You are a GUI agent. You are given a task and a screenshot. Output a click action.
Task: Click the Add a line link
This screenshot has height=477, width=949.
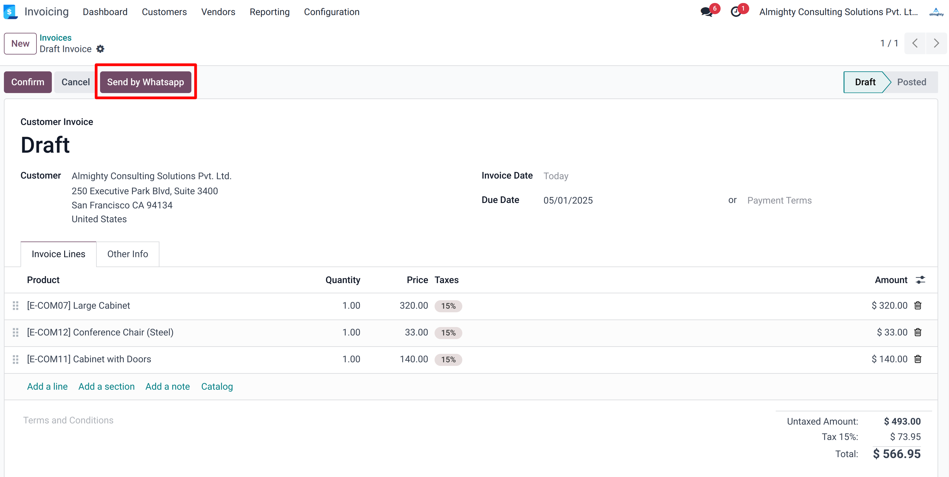(47, 386)
